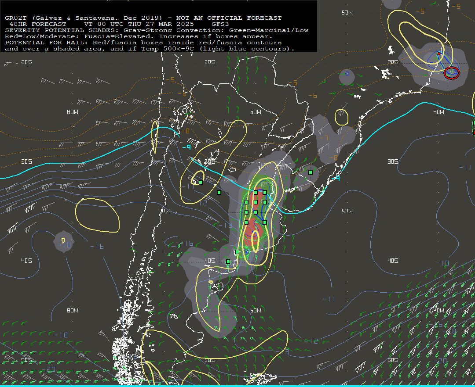This screenshot has height=387, width=475.
Task: Click the 'GFS3' model label
Action: 220,24
